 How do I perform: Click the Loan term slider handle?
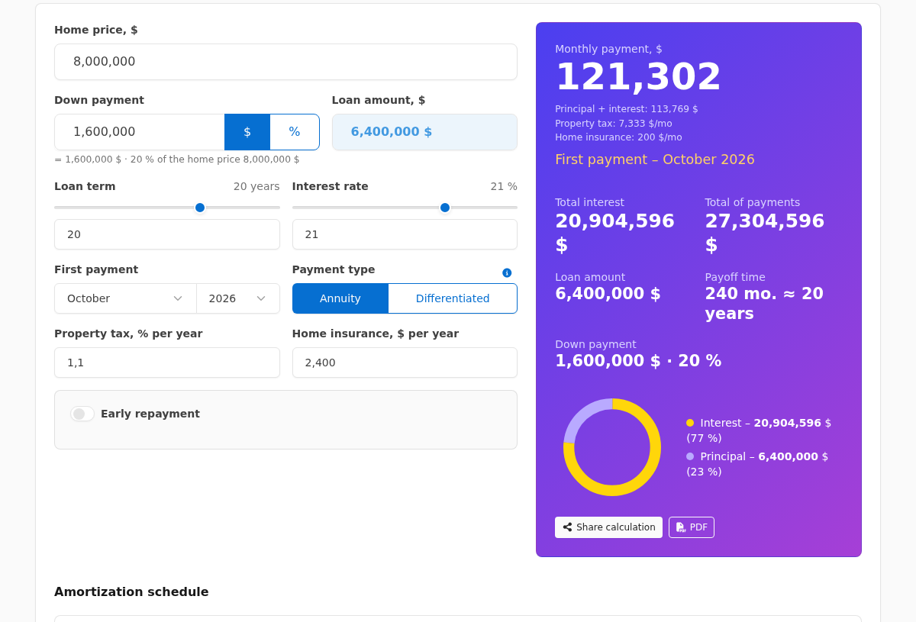(x=200, y=208)
